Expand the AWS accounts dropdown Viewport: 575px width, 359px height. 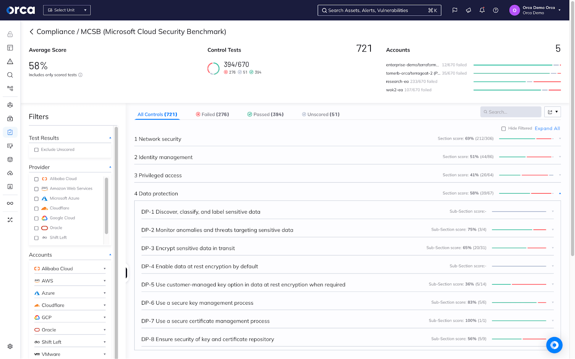(105, 281)
